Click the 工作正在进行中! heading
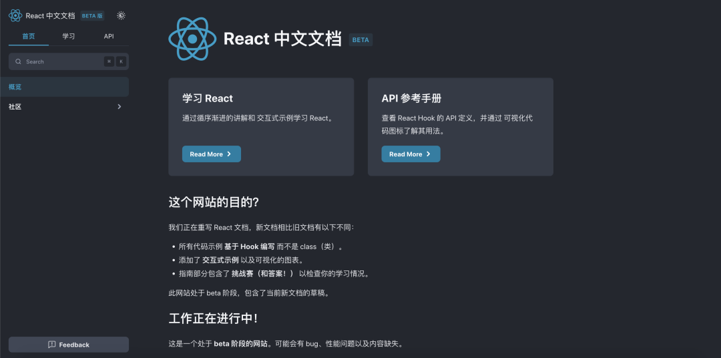Viewport: 721px width, 358px height. pyautogui.click(x=214, y=319)
